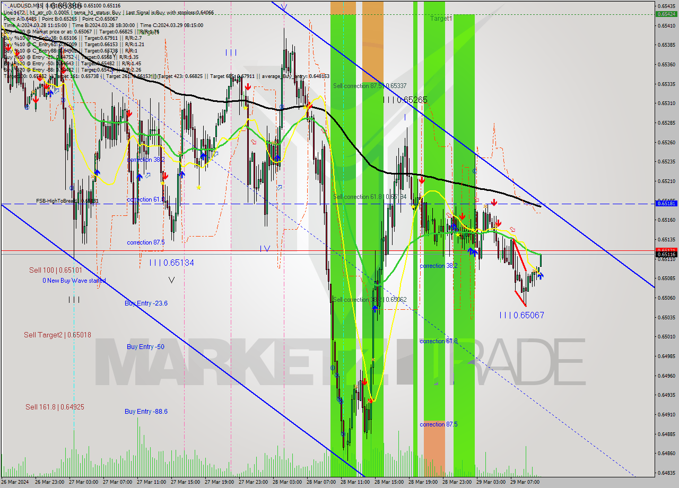Click the 'Buy Entry -23.6' label
Screen dimensions: 679x488
[x=146, y=303]
